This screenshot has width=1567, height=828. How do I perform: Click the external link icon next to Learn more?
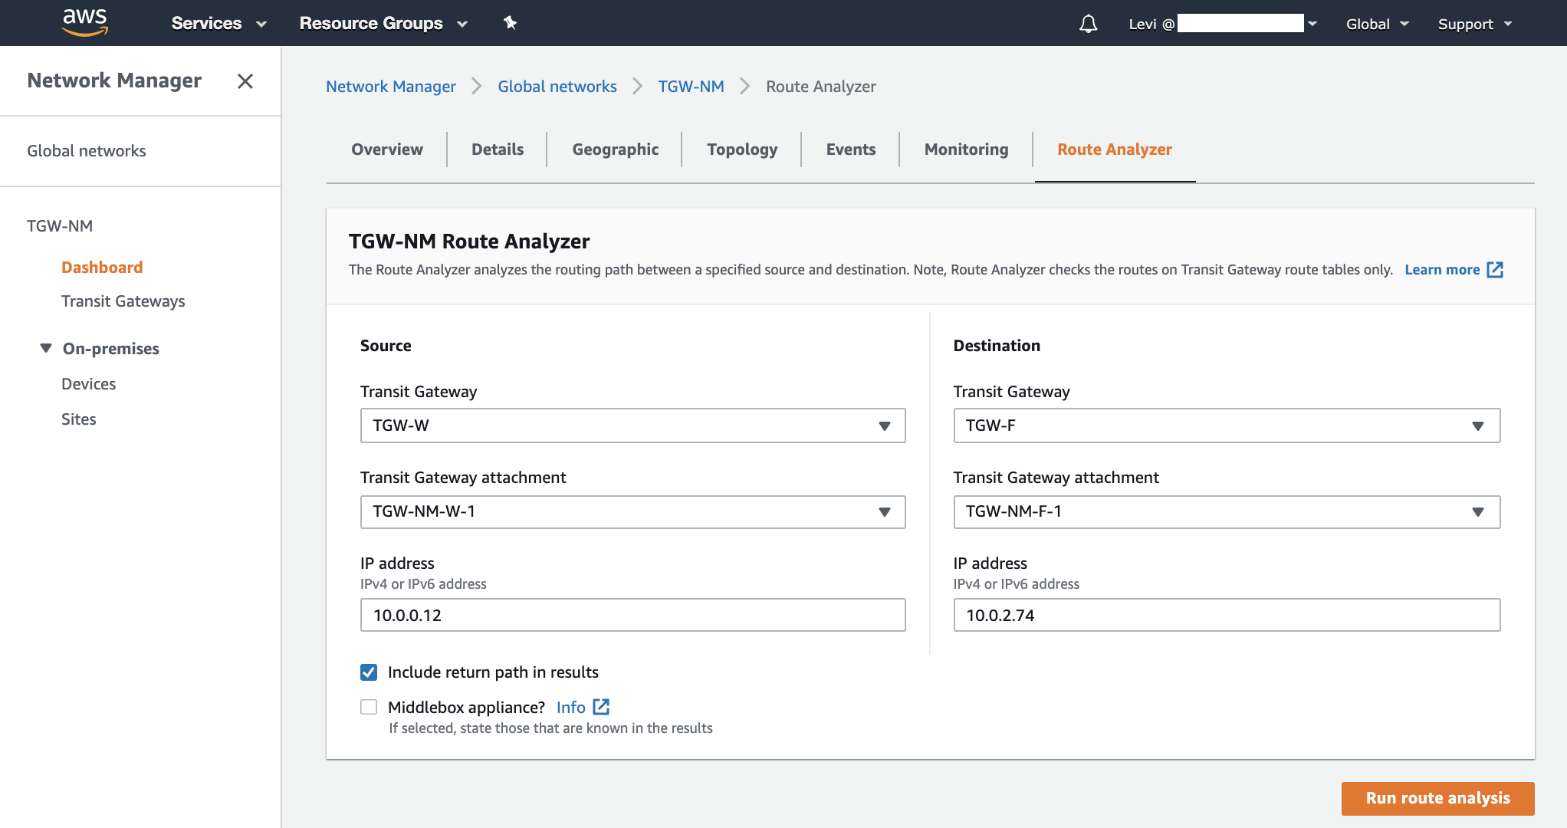[x=1495, y=269]
